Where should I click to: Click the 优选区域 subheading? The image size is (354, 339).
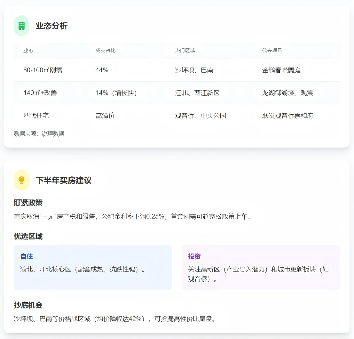click(28, 236)
